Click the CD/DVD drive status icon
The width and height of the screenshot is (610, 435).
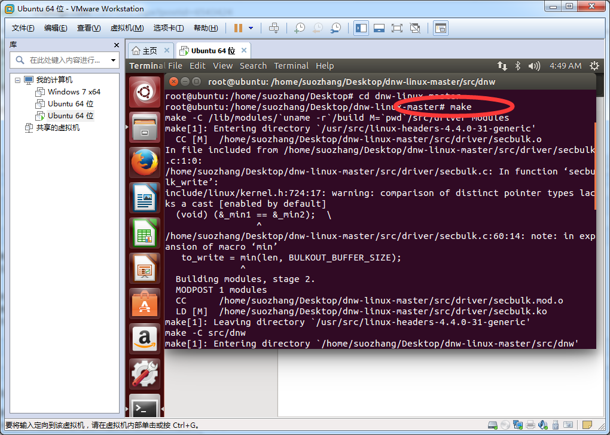[505, 425]
